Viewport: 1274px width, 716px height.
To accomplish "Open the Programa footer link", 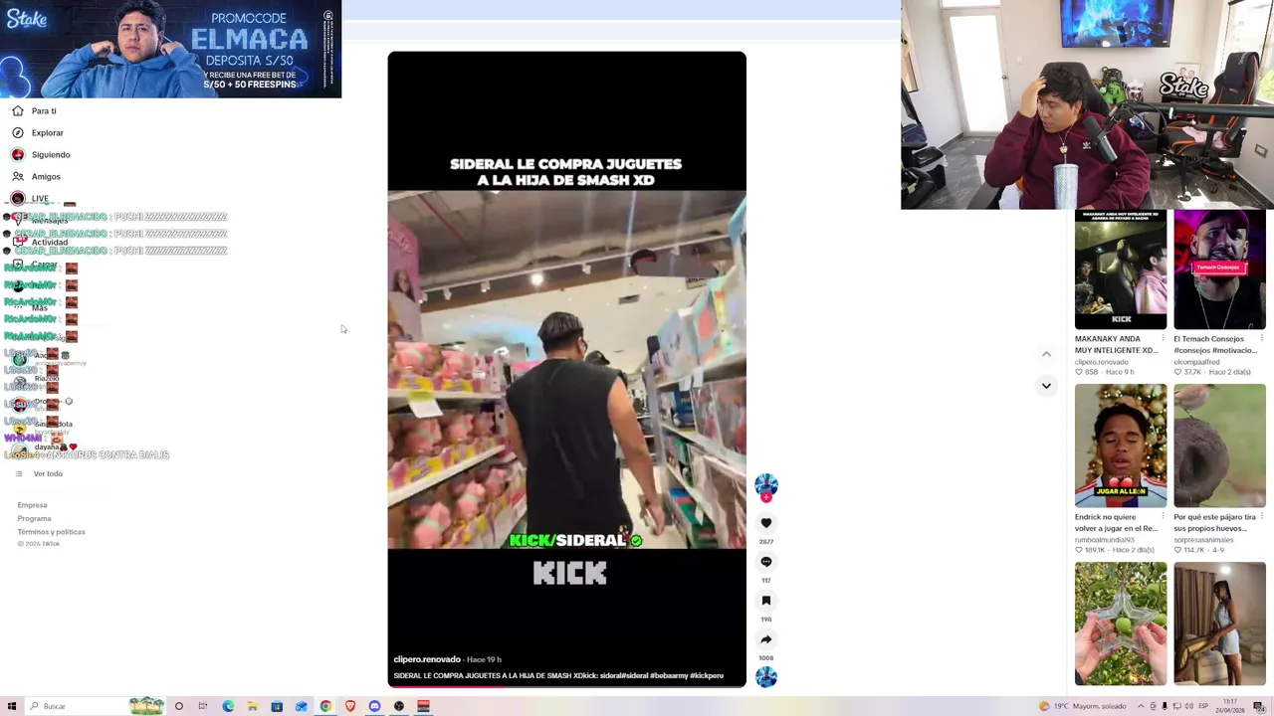I will click(34, 518).
